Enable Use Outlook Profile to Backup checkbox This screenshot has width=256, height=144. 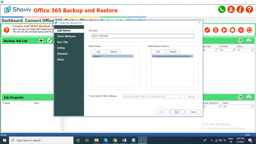88,96
